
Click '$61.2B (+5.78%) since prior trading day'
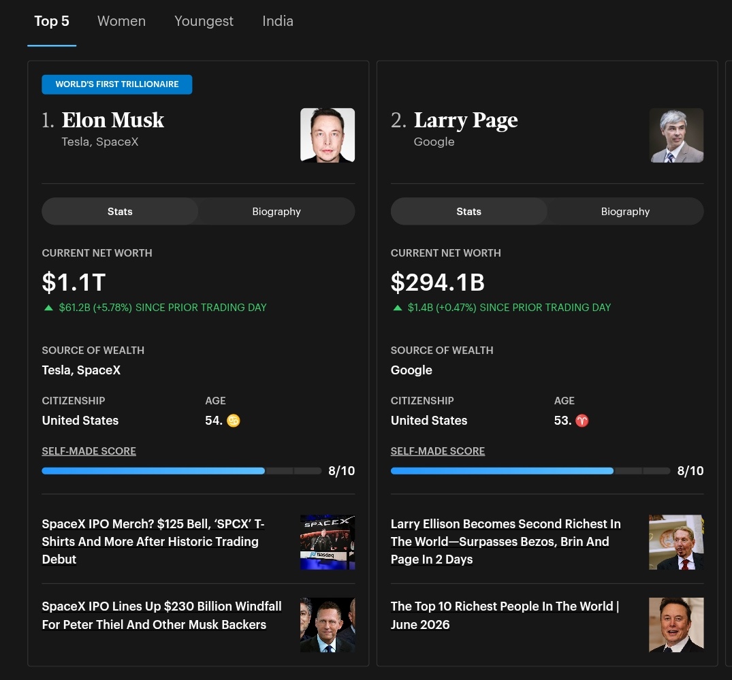[x=163, y=308]
